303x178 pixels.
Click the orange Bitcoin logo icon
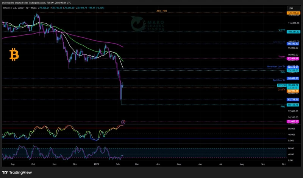(14, 56)
